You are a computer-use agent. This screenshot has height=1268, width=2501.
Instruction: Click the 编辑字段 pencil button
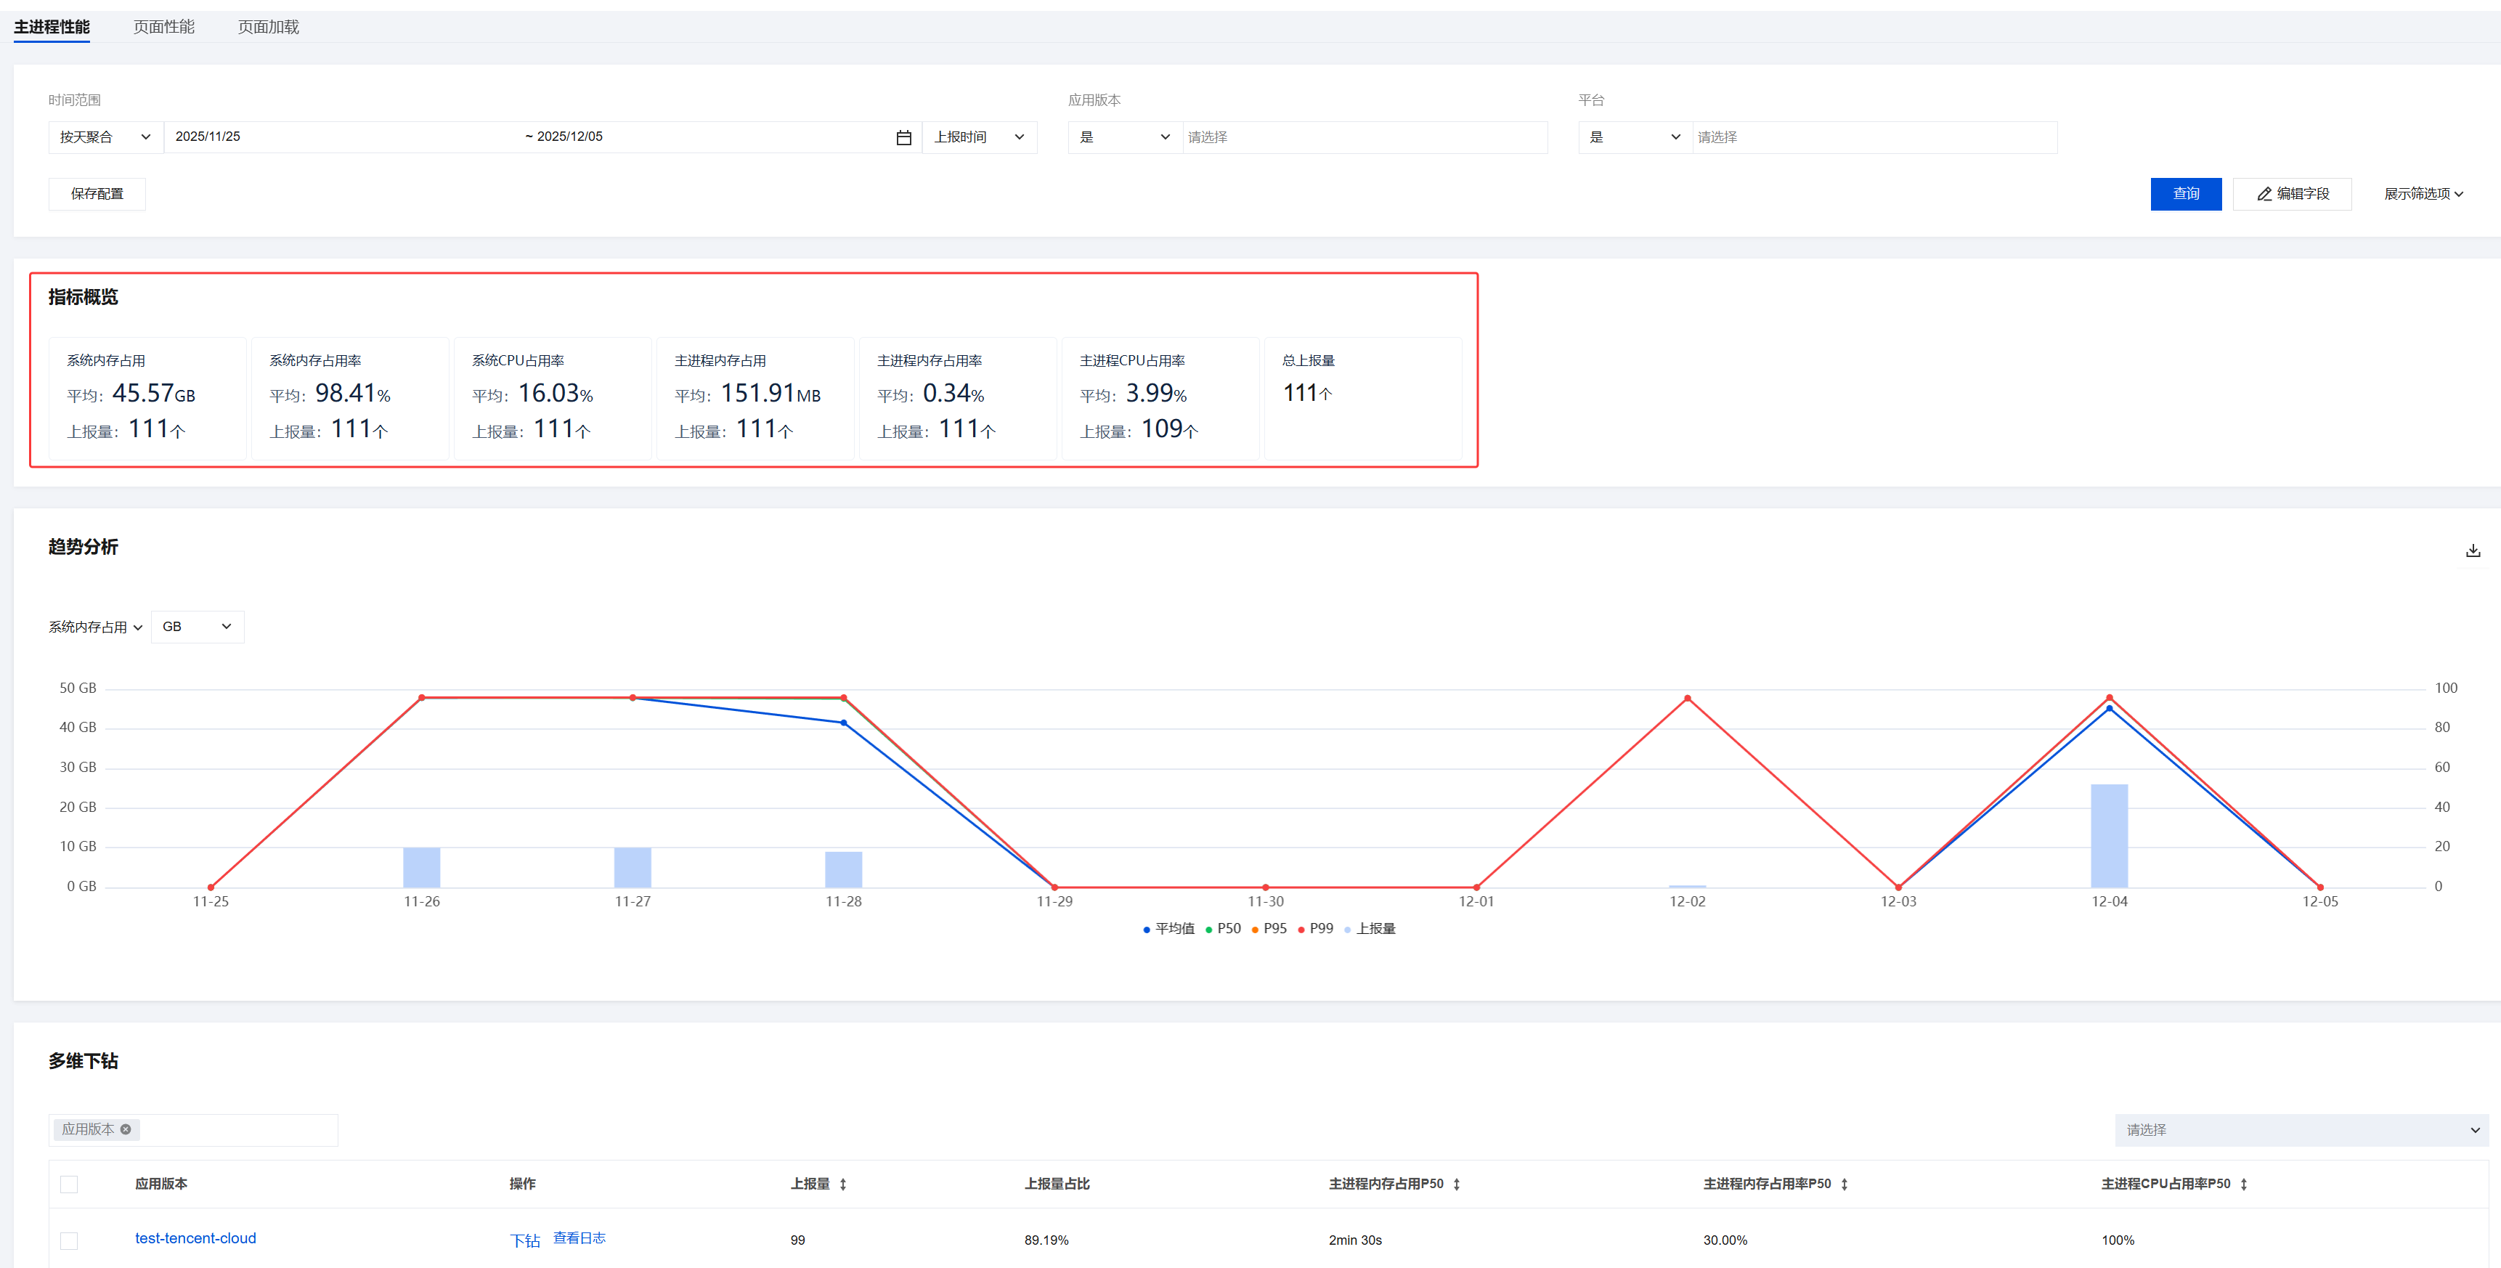tap(2291, 194)
